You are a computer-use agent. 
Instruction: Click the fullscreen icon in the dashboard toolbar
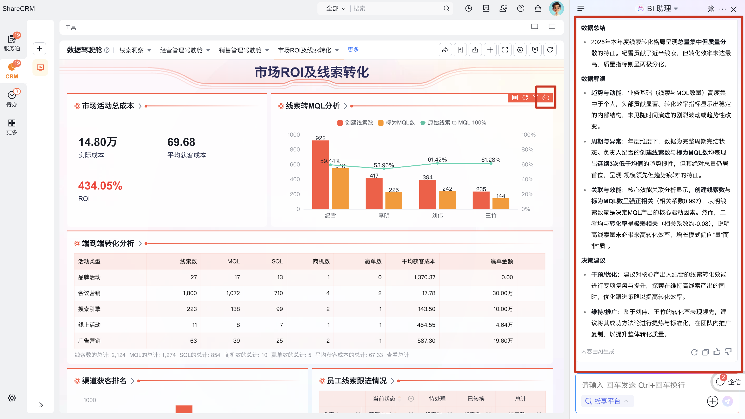pyautogui.click(x=505, y=50)
